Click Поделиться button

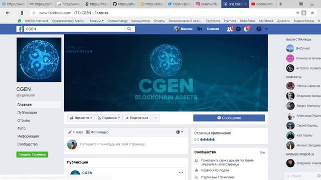(137, 118)
